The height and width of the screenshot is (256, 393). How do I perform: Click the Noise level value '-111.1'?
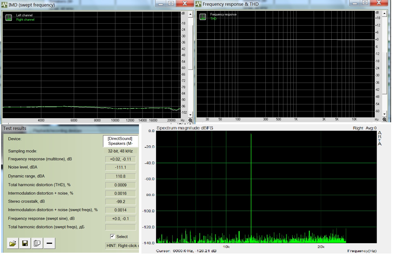click(x=121, y=167)
